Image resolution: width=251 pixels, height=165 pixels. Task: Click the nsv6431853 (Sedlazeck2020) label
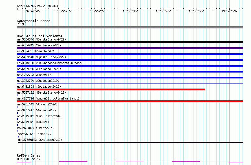pyautogui.click(x=39, y=87)
